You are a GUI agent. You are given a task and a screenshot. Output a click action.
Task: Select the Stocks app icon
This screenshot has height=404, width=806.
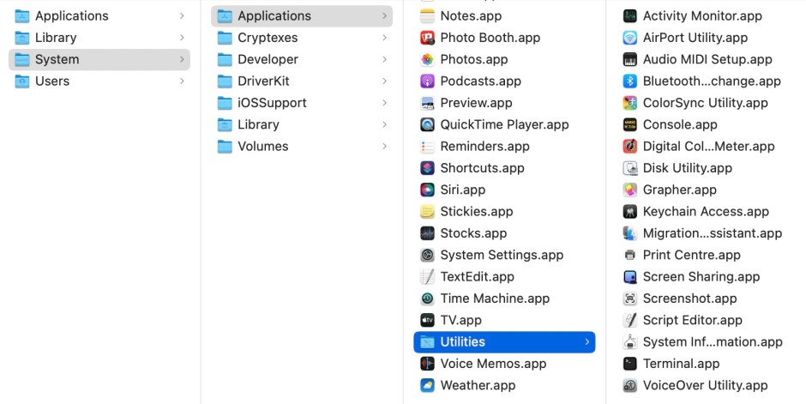click(427, 233)
